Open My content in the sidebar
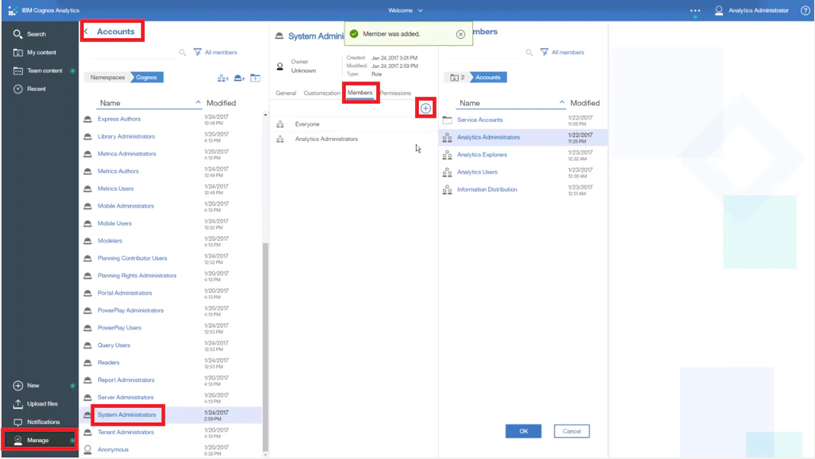The image size is (815, 459). (x=34, y=53)
